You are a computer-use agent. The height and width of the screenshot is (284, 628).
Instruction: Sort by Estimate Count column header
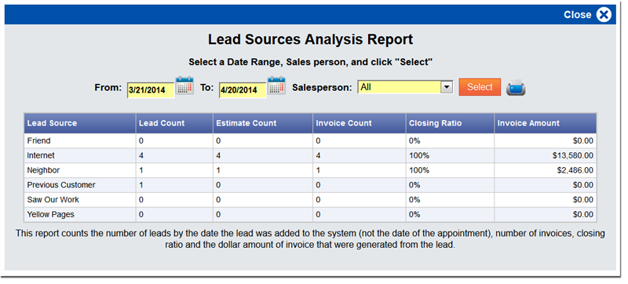point(263,123)
